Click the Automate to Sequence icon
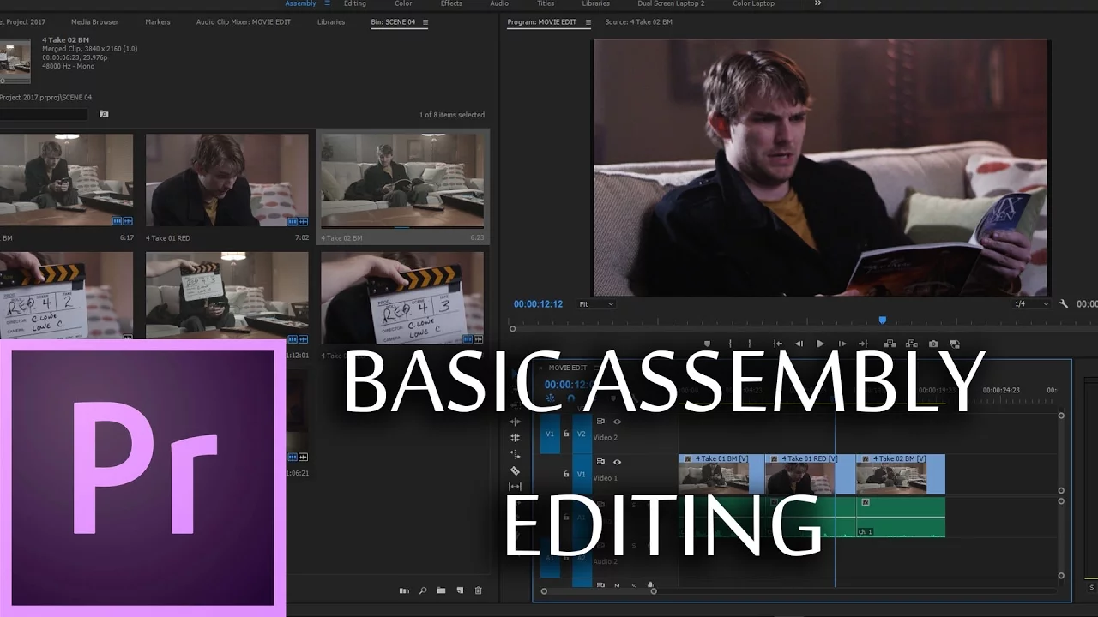This screenshot has width=1098, height=617. point(404,590)
